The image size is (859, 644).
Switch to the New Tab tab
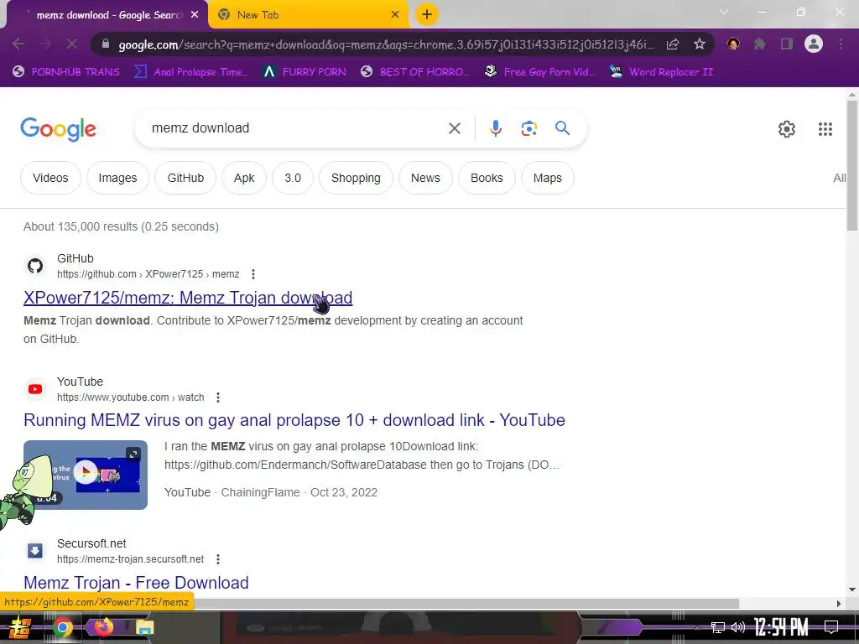309,15
